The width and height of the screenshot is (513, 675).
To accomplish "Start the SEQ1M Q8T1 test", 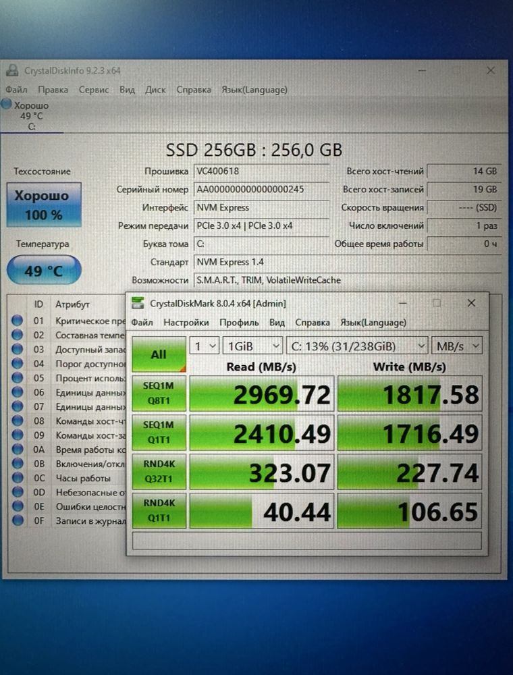I will coord(159,393).
